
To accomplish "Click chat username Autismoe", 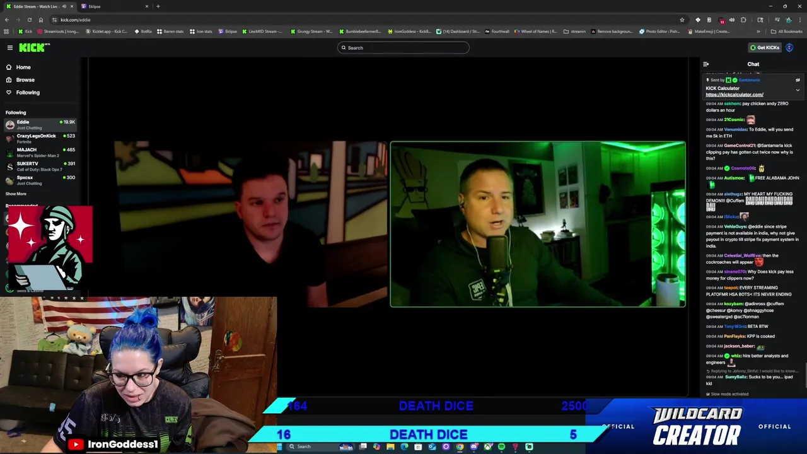I will [734, 178].
